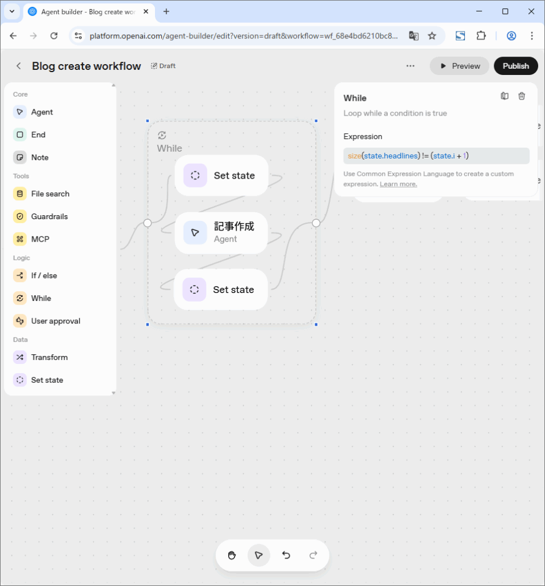The width and height of the screenshot is (545, 586).
Task: Open the three-dot more options menu
Action: 410,66
